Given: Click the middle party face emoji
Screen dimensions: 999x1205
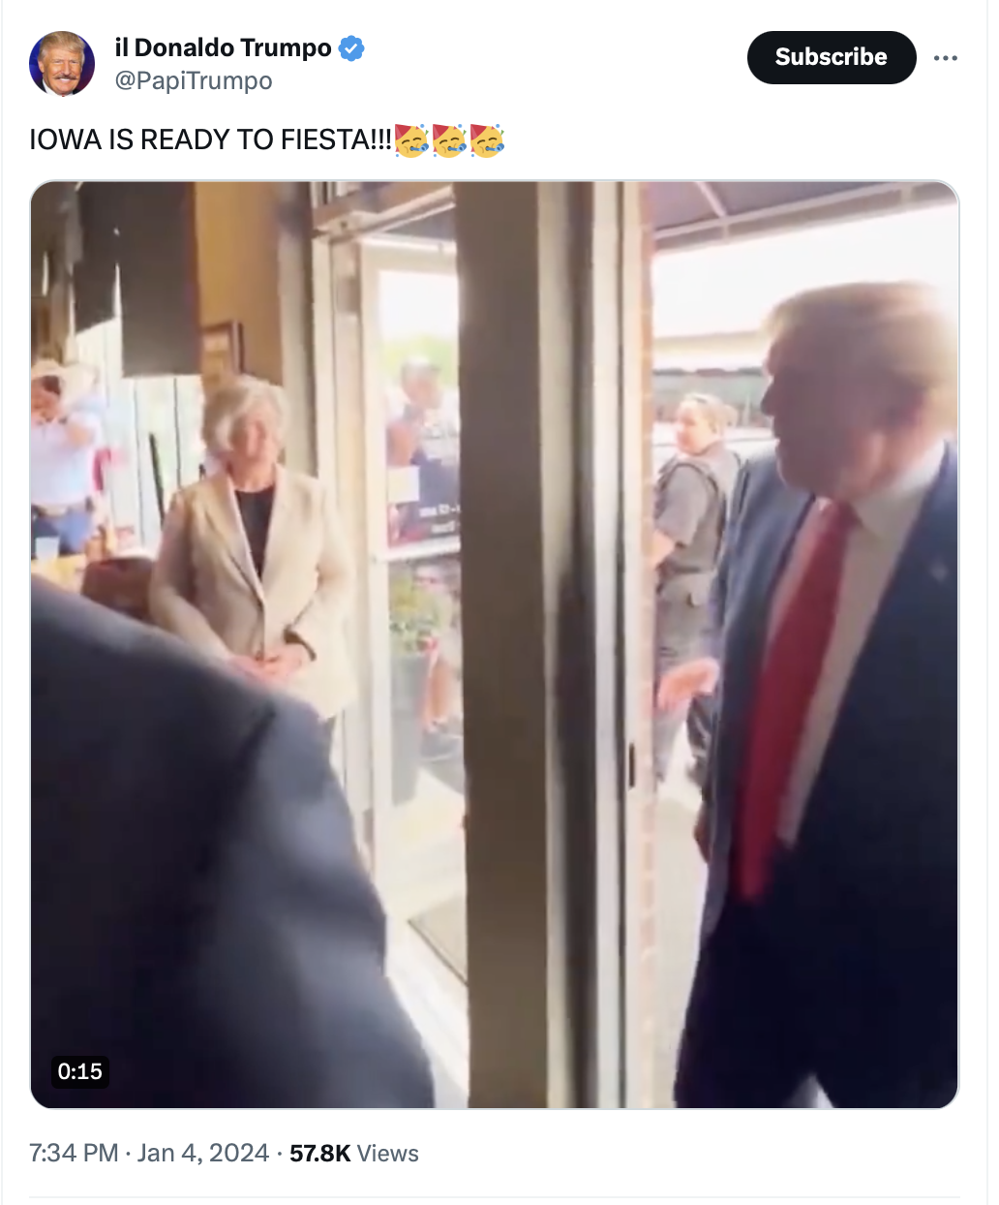Looking at the screenshot, I should click(x=449, y=140).
